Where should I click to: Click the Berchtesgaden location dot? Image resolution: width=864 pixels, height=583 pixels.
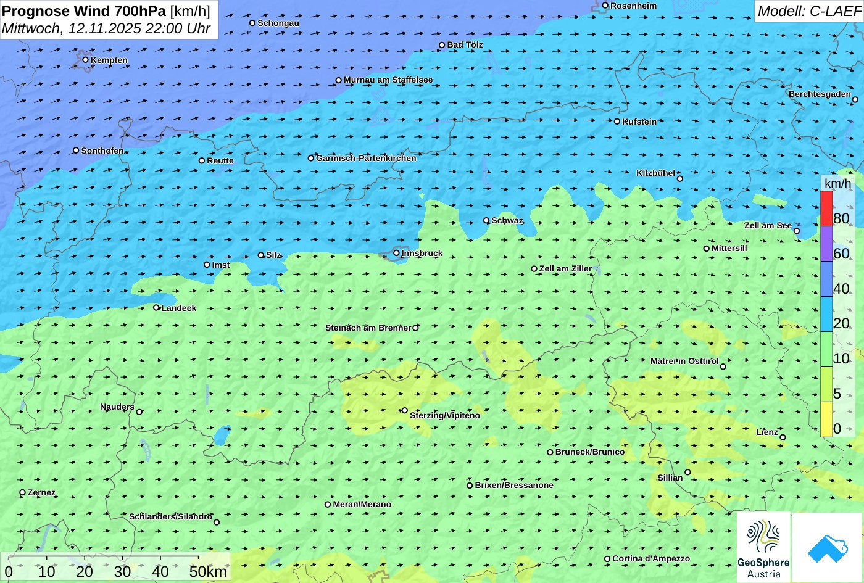855,99
